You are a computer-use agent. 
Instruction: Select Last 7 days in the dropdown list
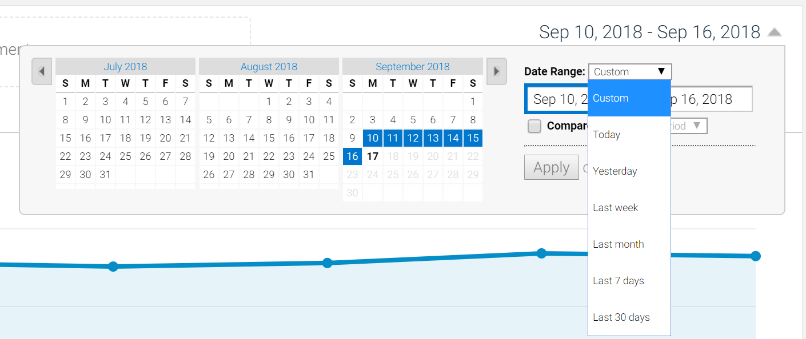619,280
